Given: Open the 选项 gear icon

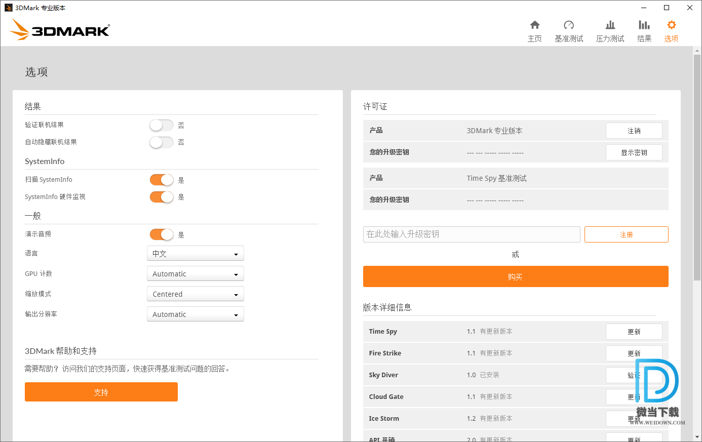Looking at the screenshot, I should 672,25.
